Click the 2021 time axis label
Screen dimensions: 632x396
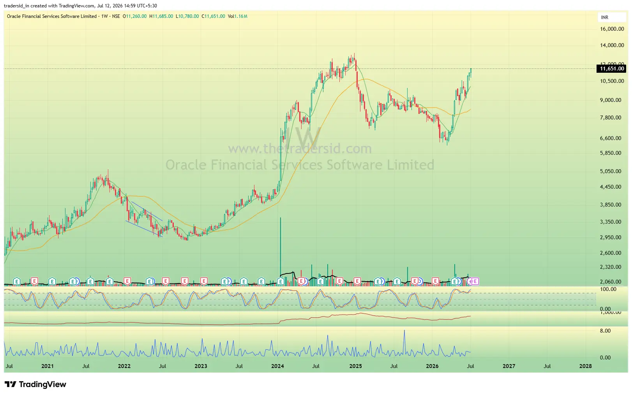48,366
